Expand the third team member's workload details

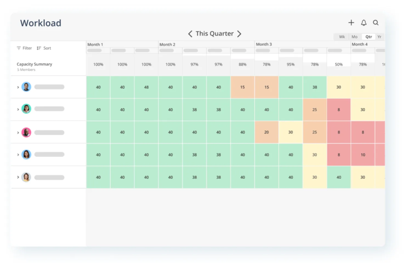(x=18, y=132)
